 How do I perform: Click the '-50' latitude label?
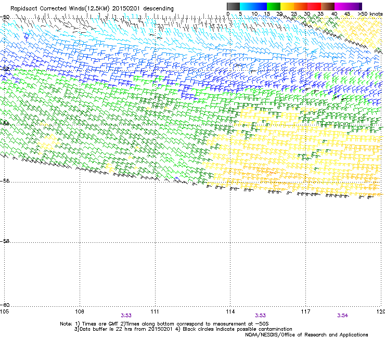point(5,17)
